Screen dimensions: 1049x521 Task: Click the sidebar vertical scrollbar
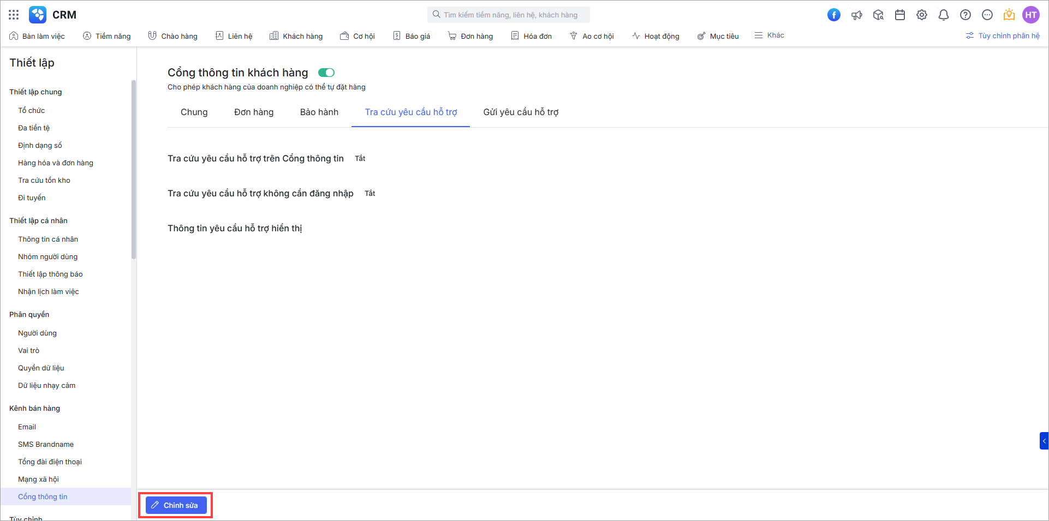point(134,170)
